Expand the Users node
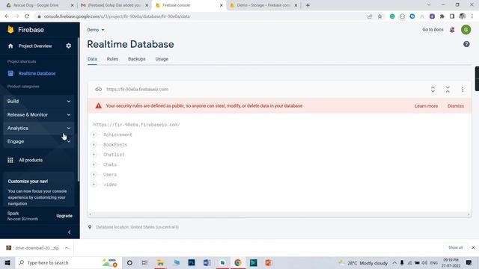479x269 pixels. tap(94, 174)
